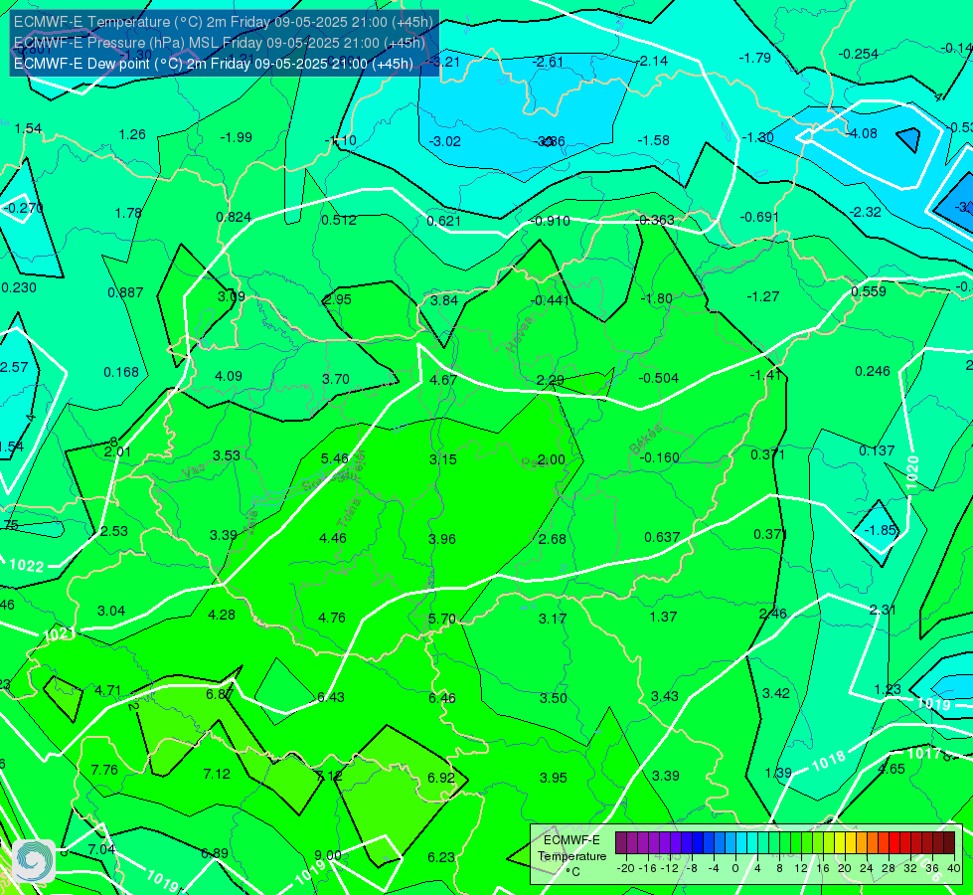This screenshot has height=895, width=973.
Task: Select the ECMWF-E Dew point 2m layer label
Action: click(x=214, y=64)
